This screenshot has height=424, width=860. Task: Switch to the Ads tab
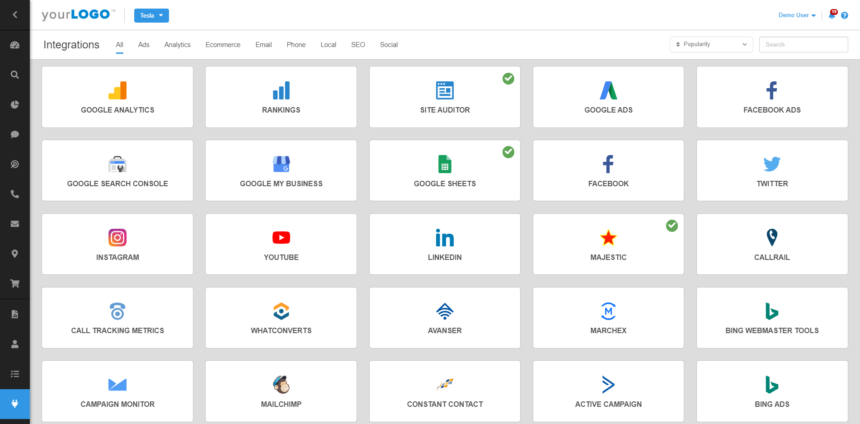point(144,45)
